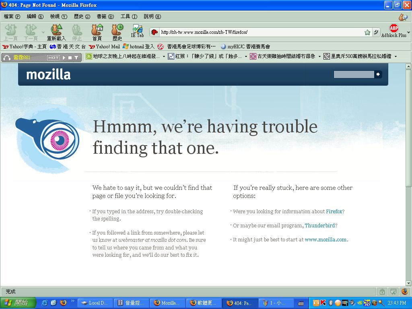Open the 檢視 (View) menu
Viewport: 412px width, 309px height.
tap(59, 16)
